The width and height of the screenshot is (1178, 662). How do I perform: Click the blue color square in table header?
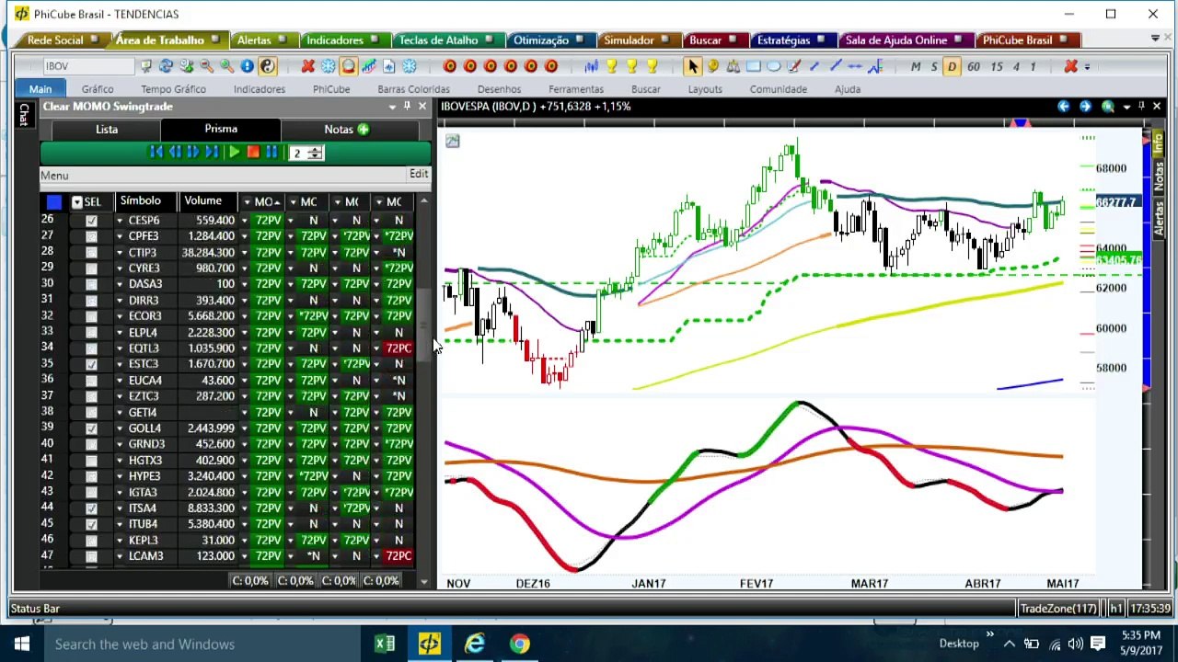[x=53, y=202]
